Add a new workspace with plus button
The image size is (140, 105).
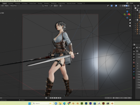click(84, 3)
